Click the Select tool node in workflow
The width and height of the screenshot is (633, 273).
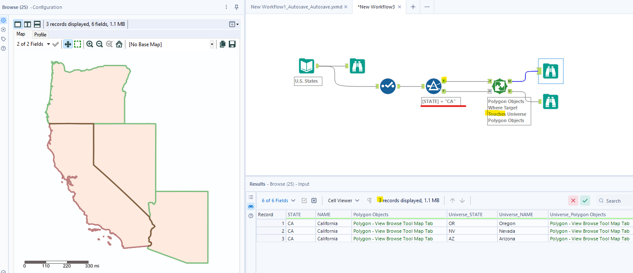click(x=388, y=86)
